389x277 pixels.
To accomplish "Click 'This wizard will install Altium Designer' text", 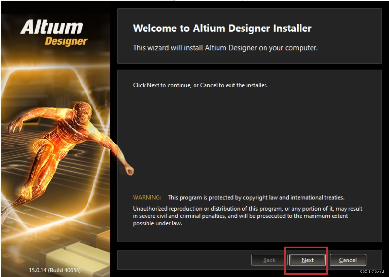I will [225, 48].
